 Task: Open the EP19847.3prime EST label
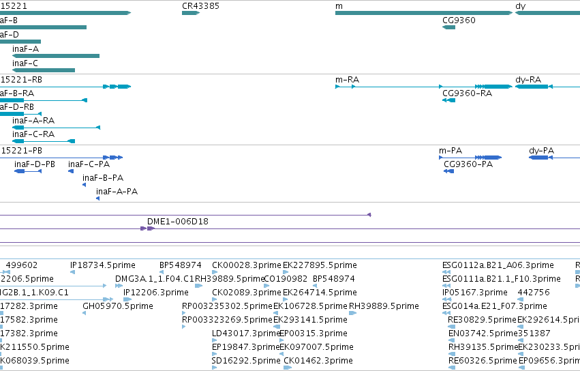(245, 347)
